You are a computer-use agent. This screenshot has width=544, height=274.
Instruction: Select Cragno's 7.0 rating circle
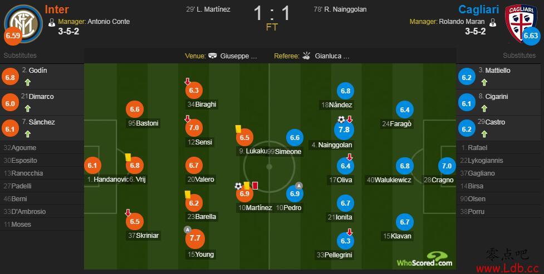pyautogui.click(x=447, y=166)
